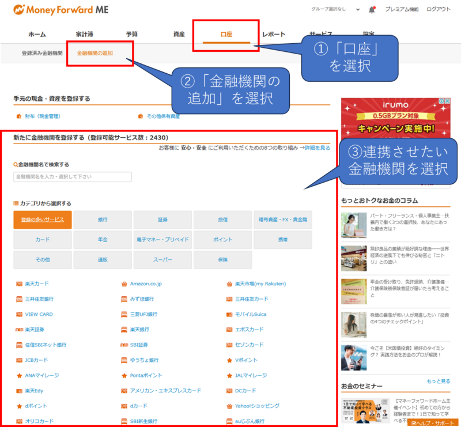Screen dimensions: 461x427
Task: Click the card icon next to 三井住友カード
Action: coord(229,299)
